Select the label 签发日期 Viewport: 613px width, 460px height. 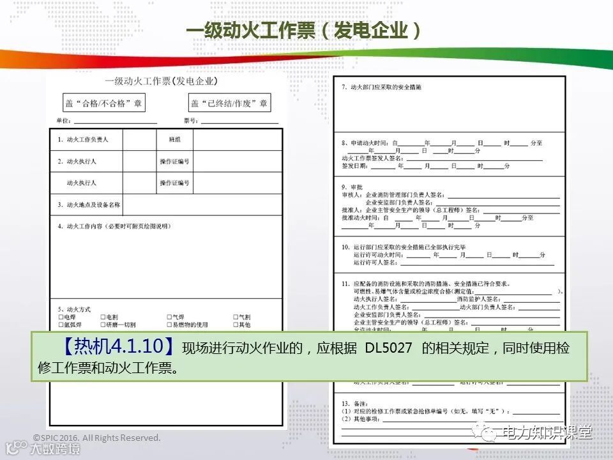355,166
